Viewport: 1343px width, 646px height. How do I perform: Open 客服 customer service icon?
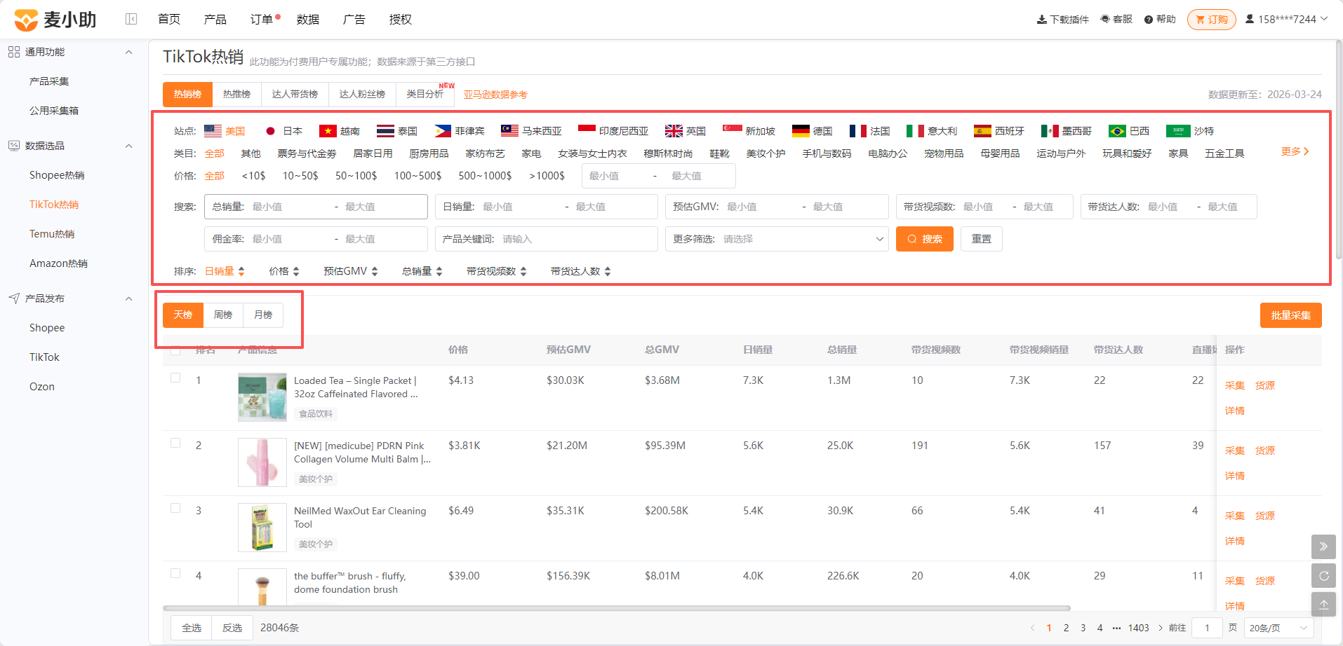[x=1105, y=20]
